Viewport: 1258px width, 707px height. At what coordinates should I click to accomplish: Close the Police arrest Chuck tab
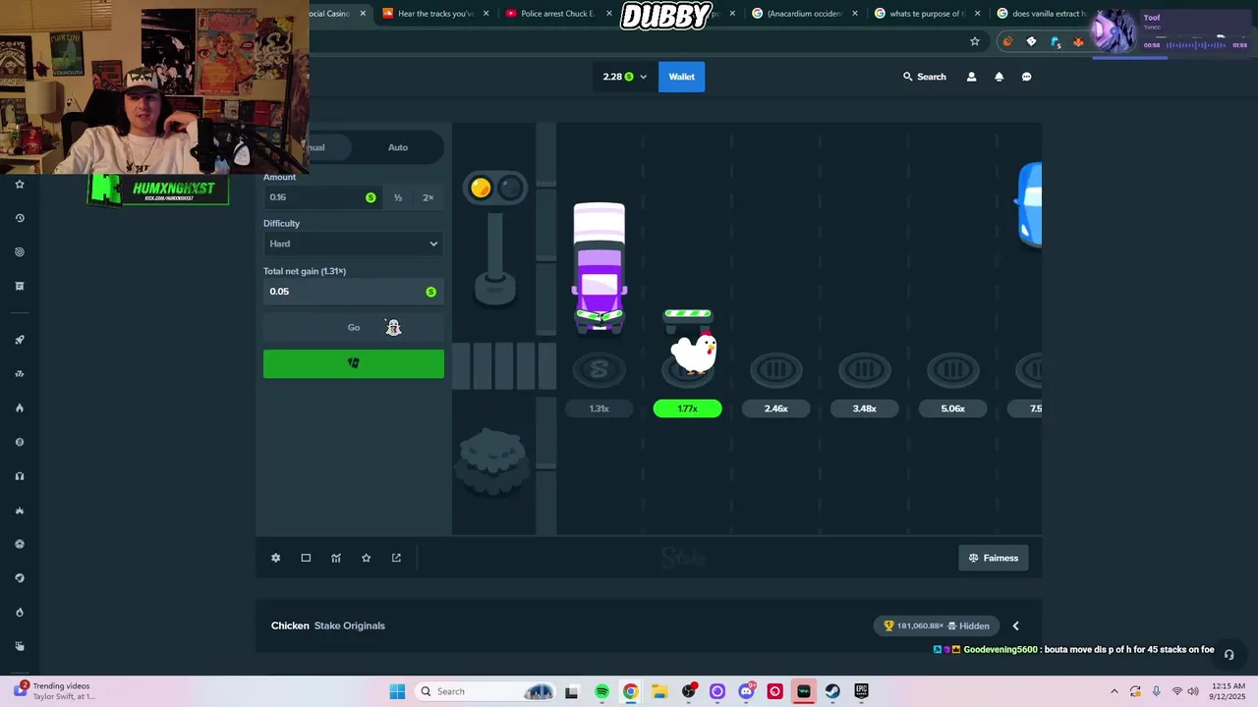click(x=609, y=14)
